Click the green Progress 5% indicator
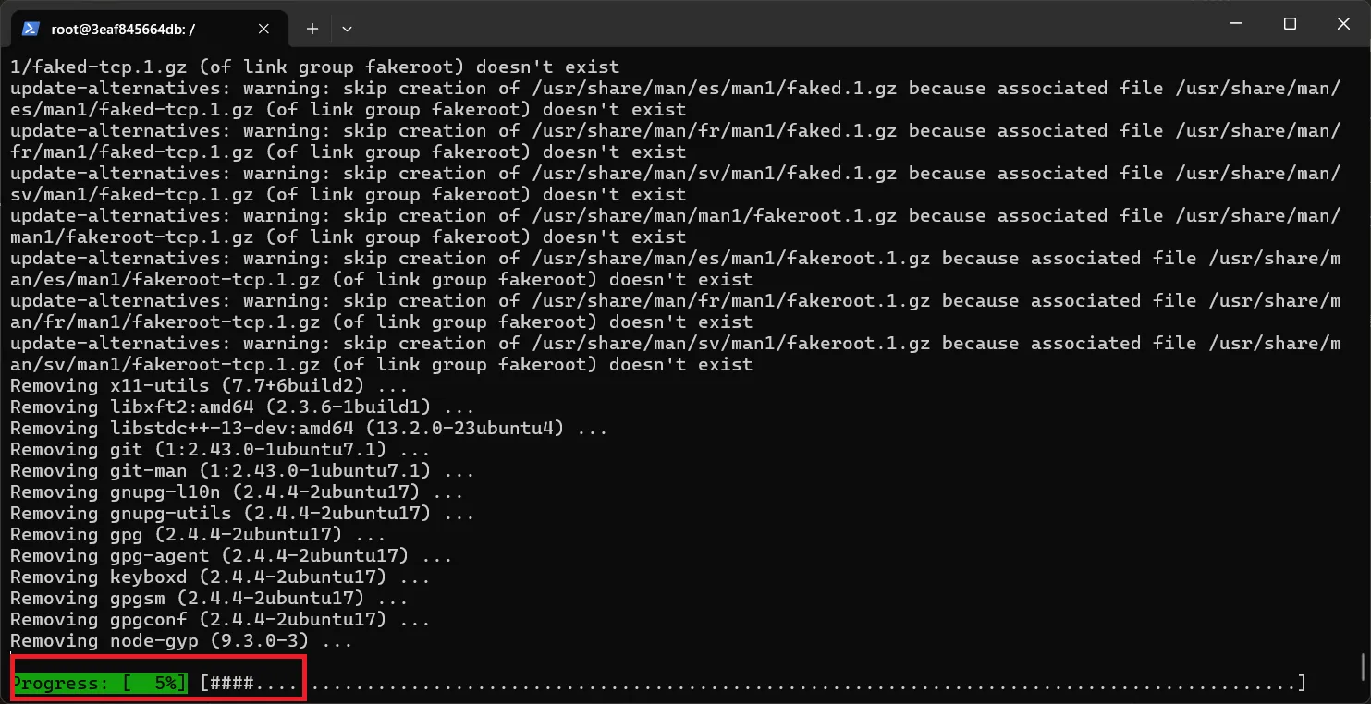The width and height of the screenshot is (1371, 704). point(99,684)
